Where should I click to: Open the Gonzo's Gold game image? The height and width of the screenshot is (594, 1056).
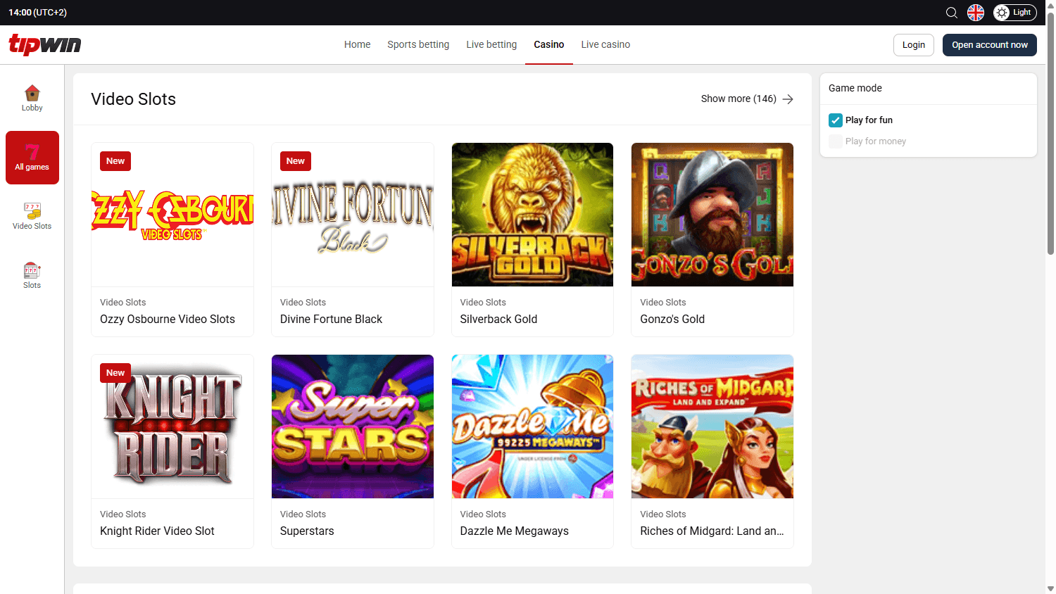click(712, 215)
